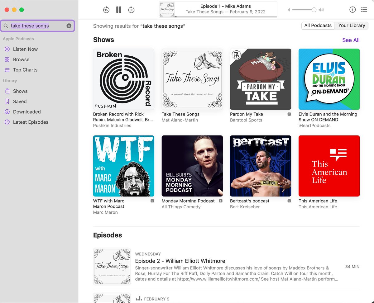Viewport: 374px width, 303px height.
Task: Click Mat Alano-Martin author name
Action: 180,120
